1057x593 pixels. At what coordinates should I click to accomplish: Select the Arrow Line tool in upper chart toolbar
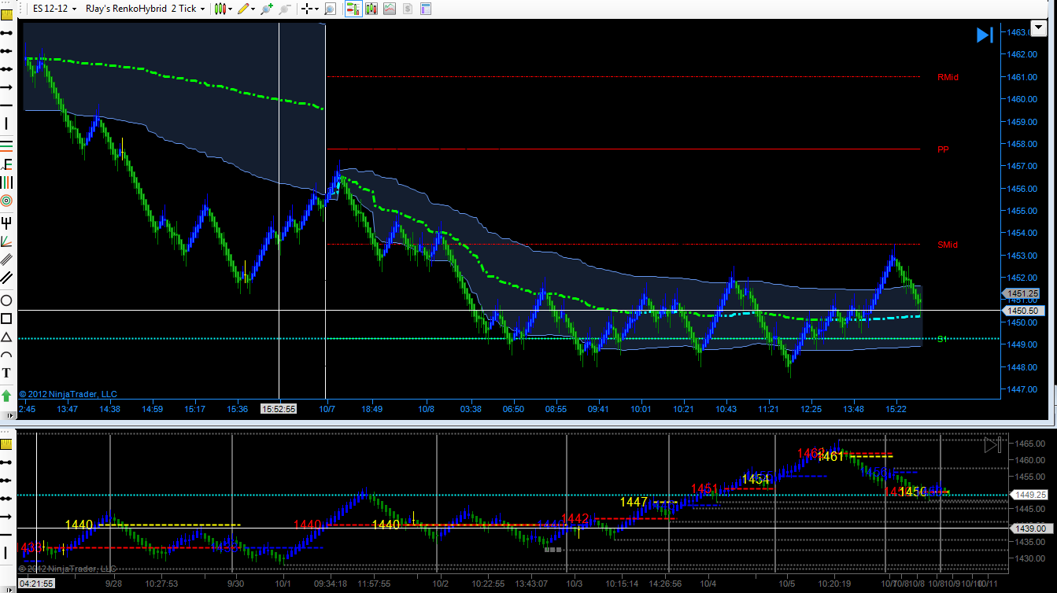tap(6, 87)
